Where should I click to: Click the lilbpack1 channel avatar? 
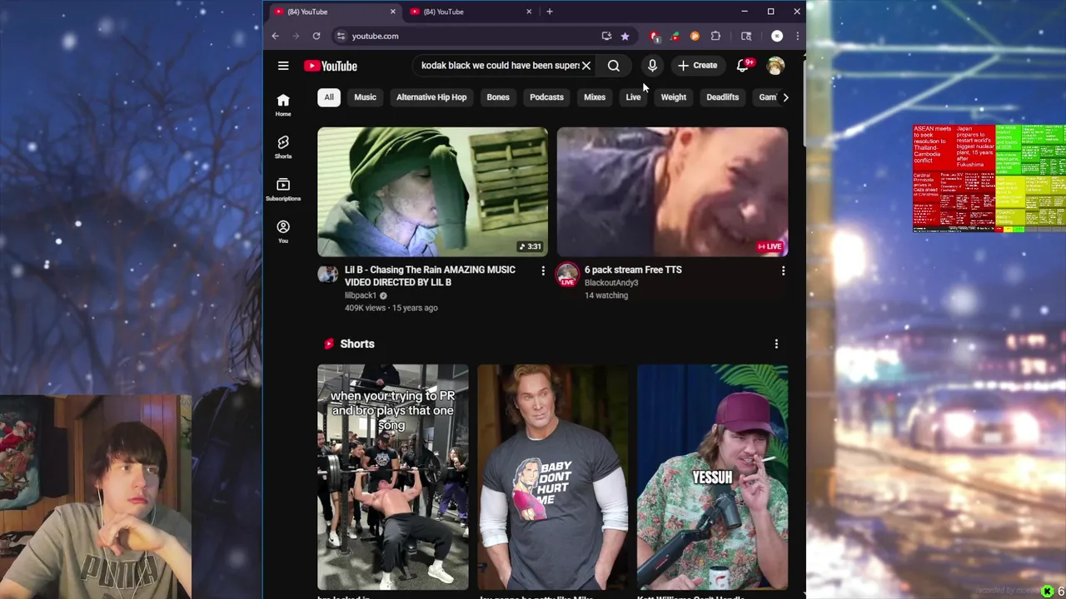328,274
